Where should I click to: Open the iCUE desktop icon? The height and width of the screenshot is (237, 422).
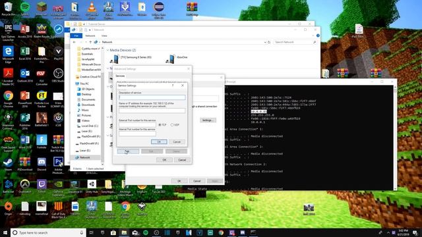(x=58, y=120)
